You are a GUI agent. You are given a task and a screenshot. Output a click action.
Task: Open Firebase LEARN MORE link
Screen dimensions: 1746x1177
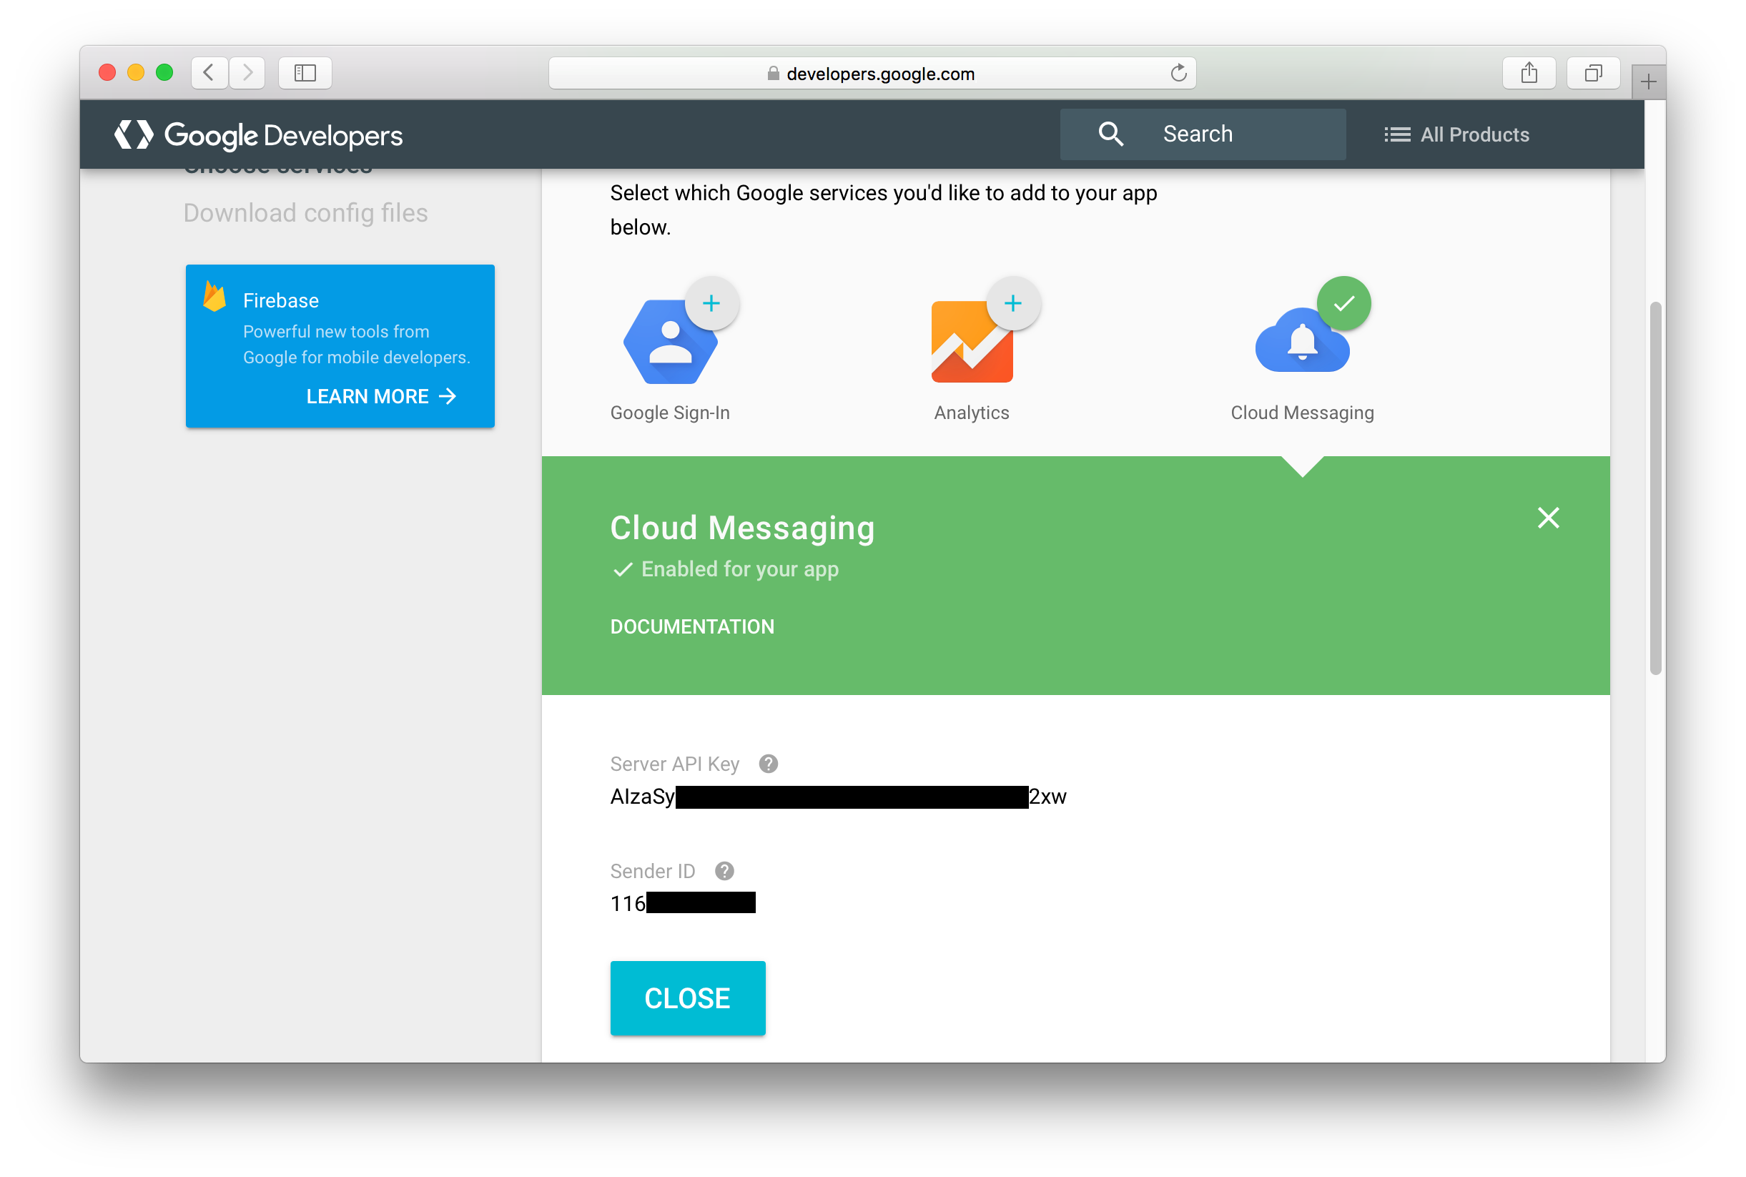[x=381, y=396]
